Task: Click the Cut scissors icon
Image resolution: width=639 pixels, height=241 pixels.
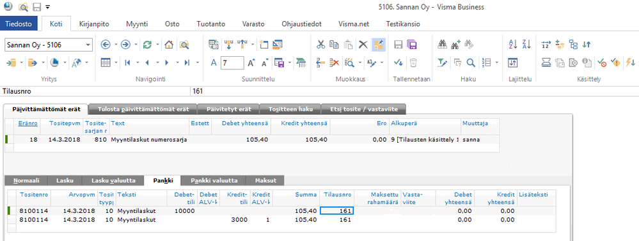Action: 321,44
